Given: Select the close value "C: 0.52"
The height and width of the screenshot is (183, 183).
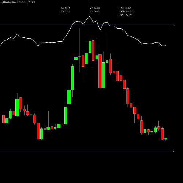Looking at the screenshot, I should (x=66, y=11).
